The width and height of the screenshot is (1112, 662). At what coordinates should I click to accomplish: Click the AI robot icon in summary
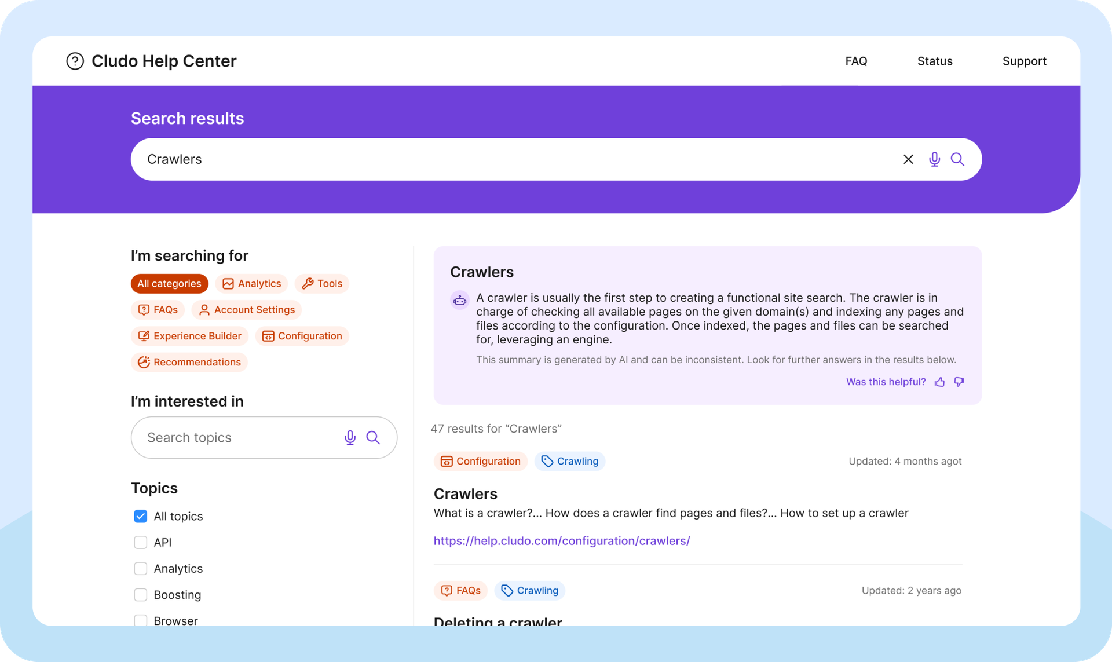[460, 300]
